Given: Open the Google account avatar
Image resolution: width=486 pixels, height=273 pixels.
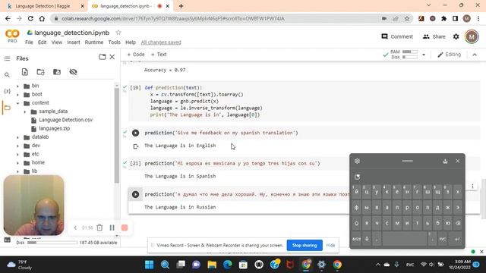Looking at the screenshot, I should (472, 36).
